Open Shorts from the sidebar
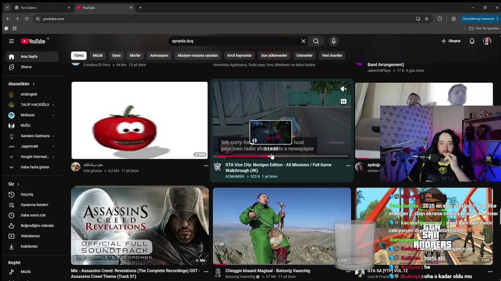Image resolution: width=501 pixels, height=281 pixels. tap(32, 67)
